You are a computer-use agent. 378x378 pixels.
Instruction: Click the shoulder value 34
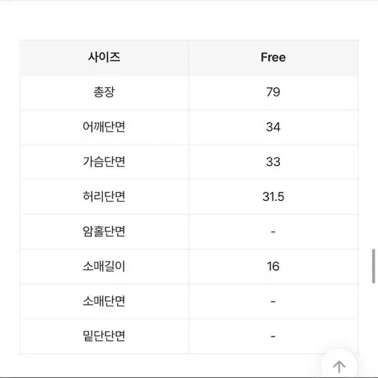(x=273, y=127)
